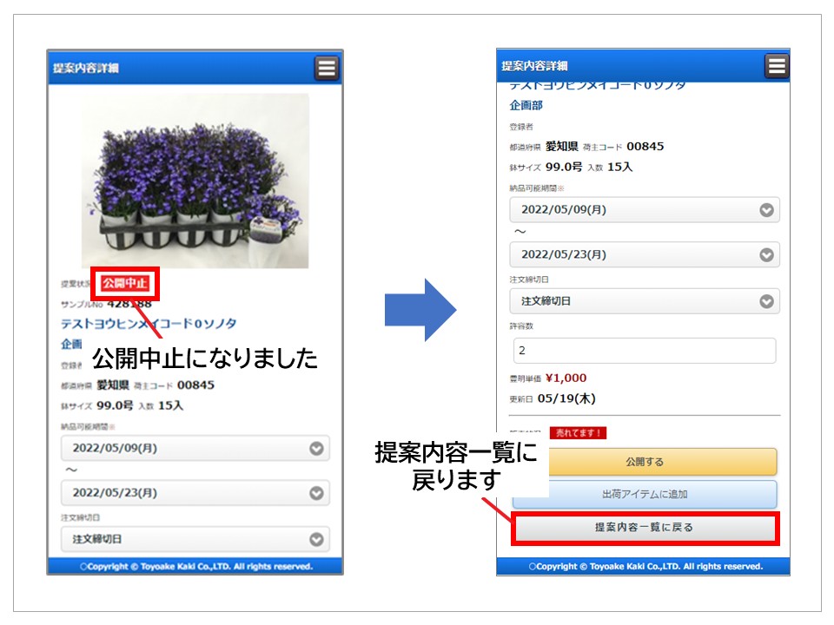The width and height of the screenshot is (834, 625).
Task: Click テストヨウヒンメイコード0ソノタ product name on left screen
Action: pos(149,324)
